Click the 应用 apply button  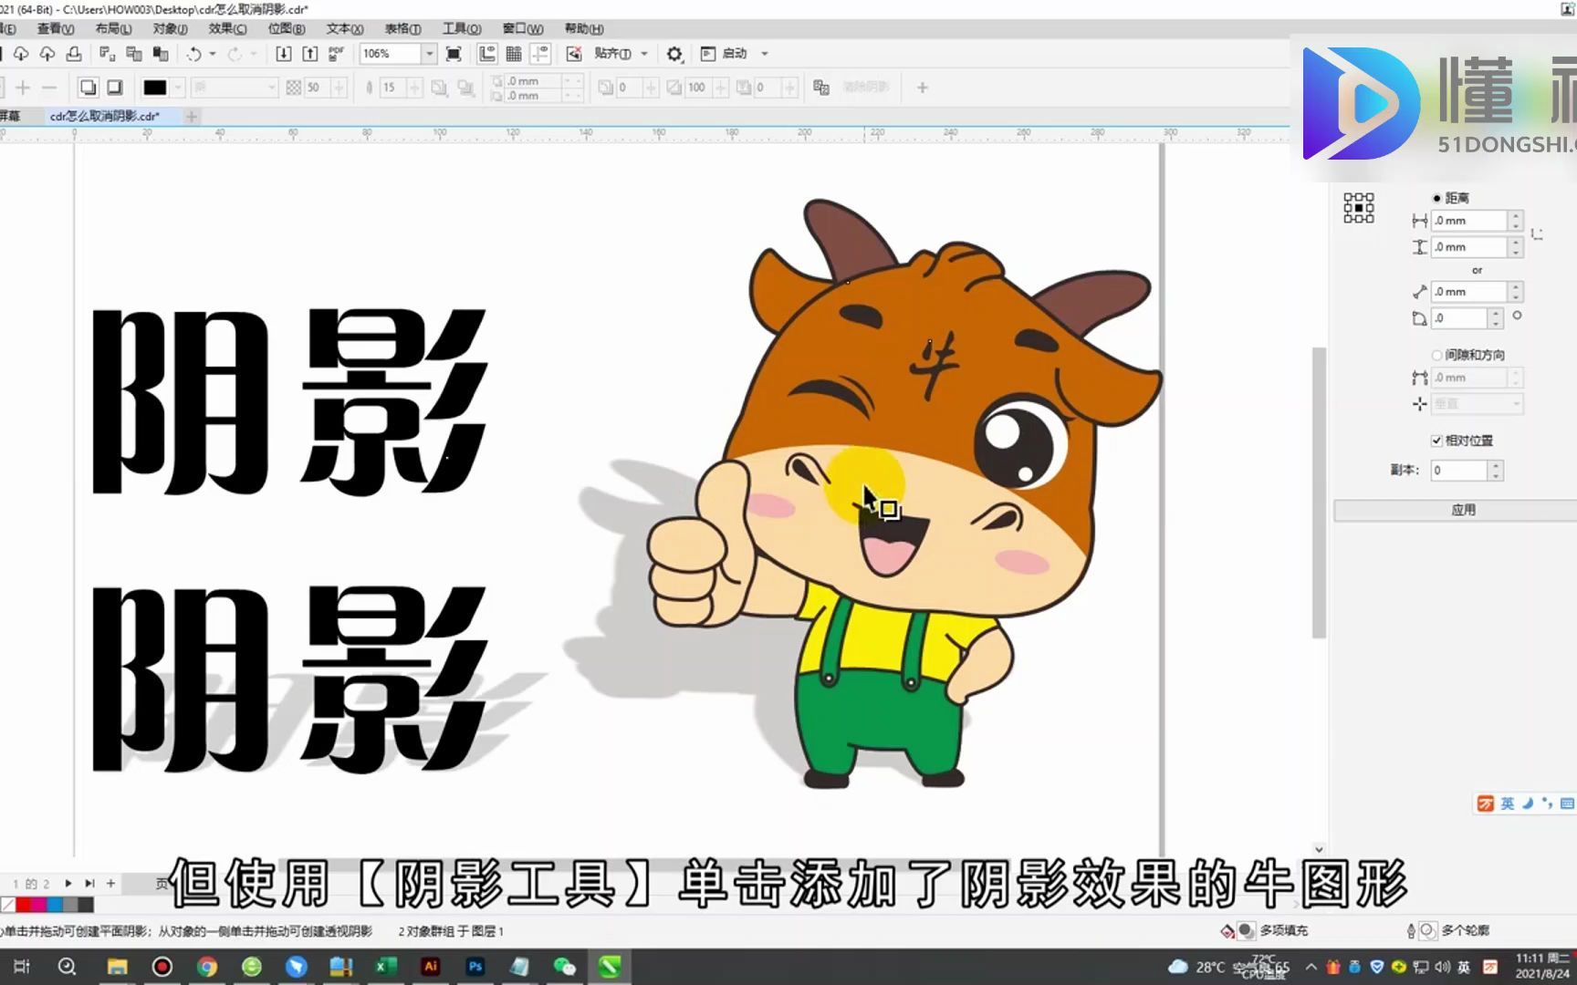click(1463, 509)
